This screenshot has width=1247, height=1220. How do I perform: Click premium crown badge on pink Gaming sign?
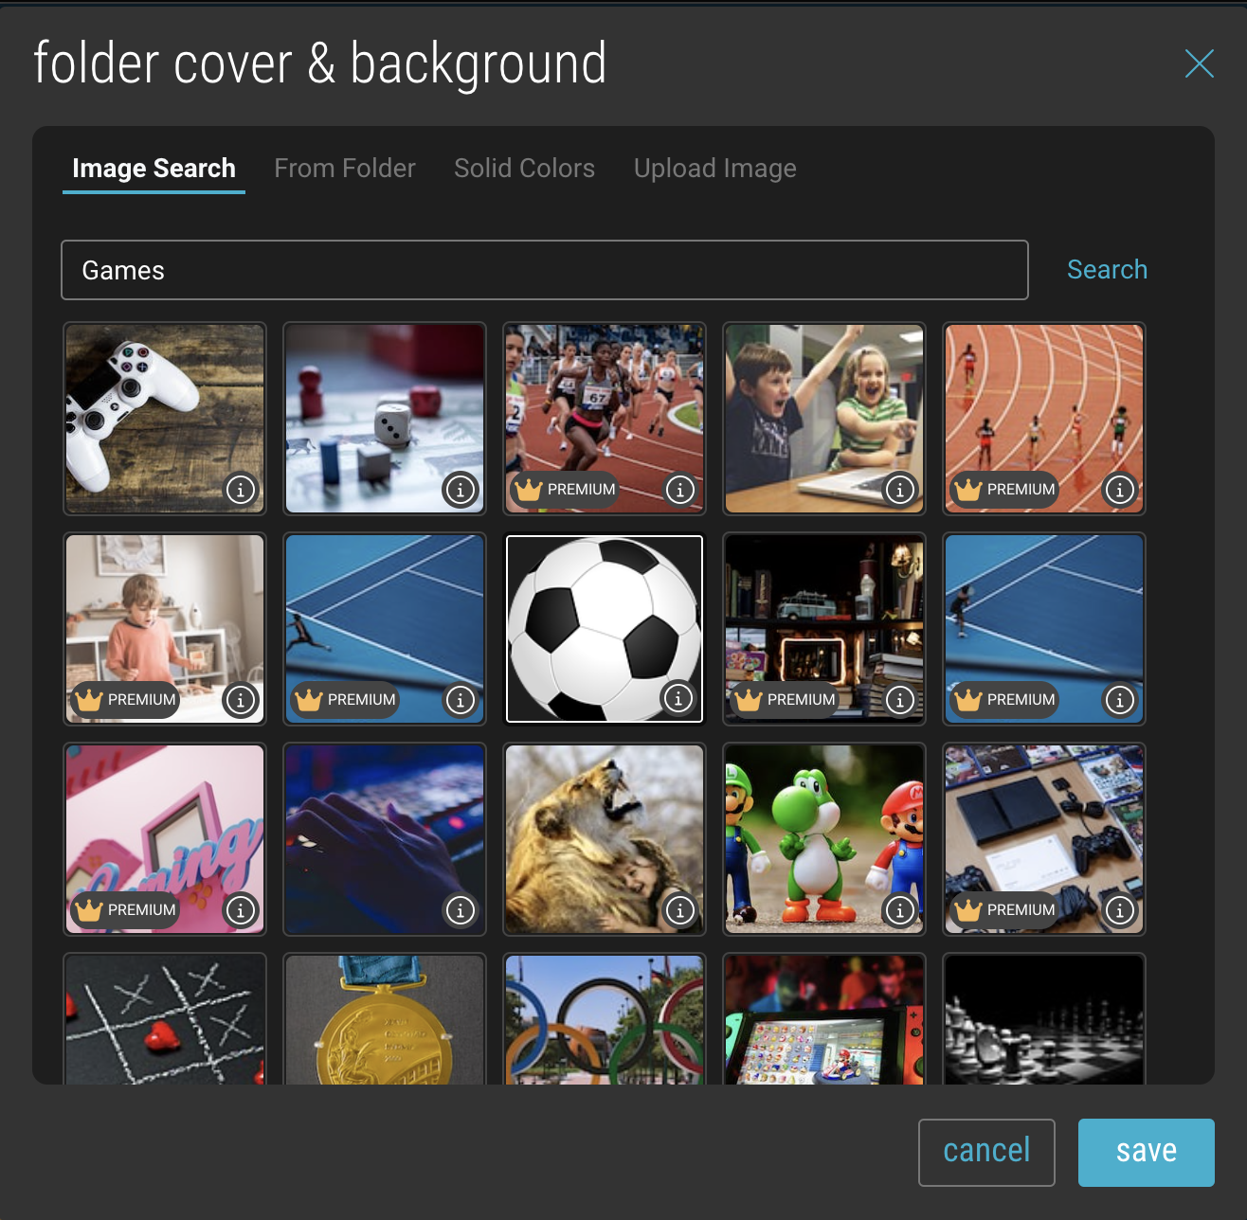[126, 910]
